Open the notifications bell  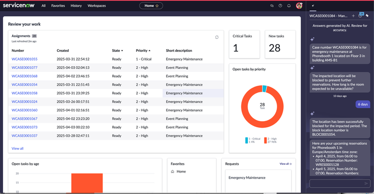289,6
